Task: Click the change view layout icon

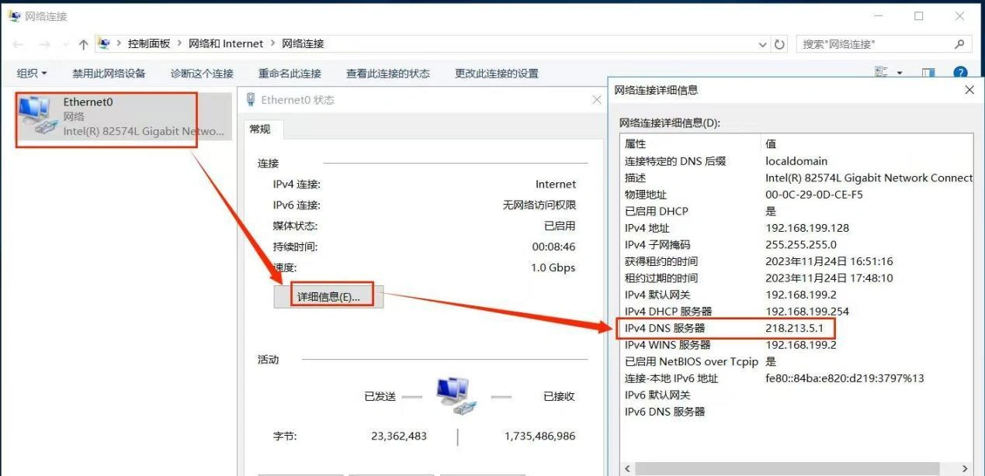Action: click(879, 71)
